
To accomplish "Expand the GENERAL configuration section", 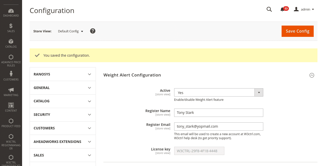I will 62,88.
